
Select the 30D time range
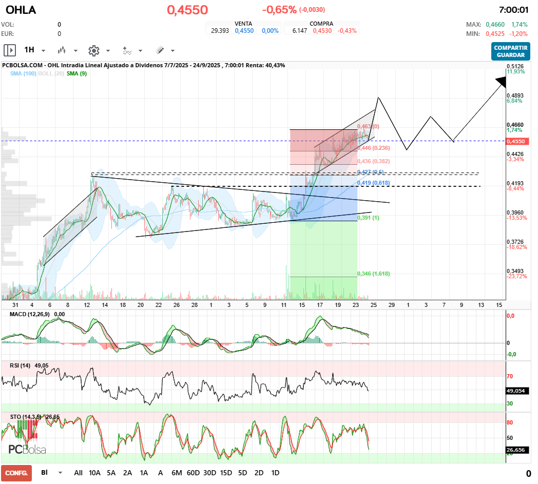[x=209, y=473]
